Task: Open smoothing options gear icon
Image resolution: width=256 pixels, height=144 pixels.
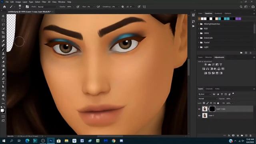Action: [123, 7]
